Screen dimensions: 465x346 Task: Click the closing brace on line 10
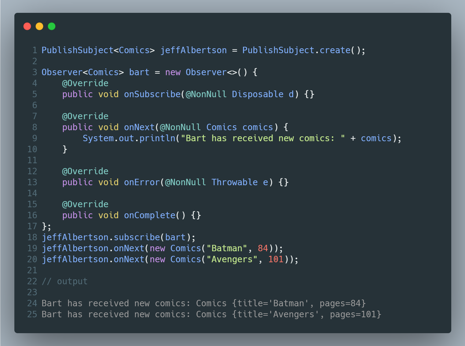[x=65, y=149]
